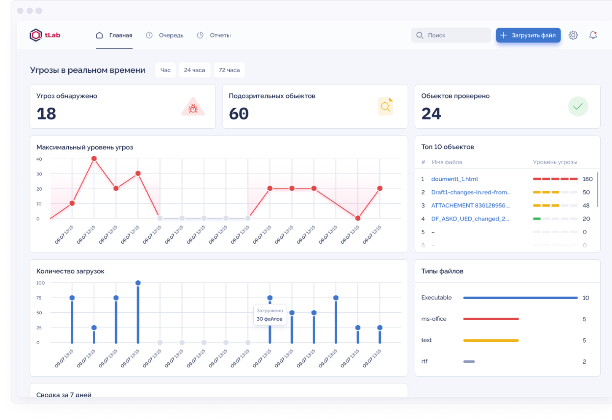Select the 72 часа time range
Viewport: 612px width, 420px height.
click(229, 70)
